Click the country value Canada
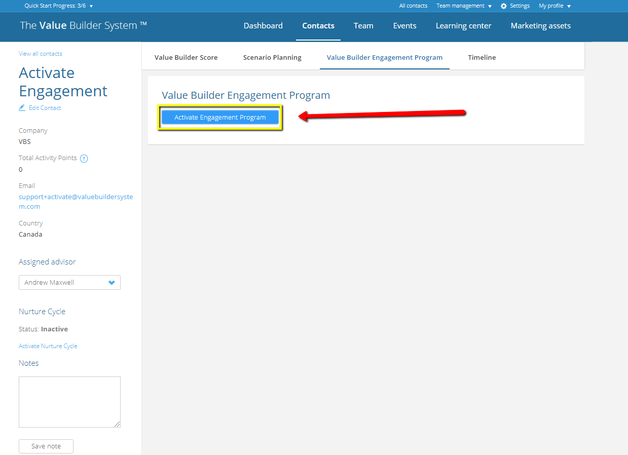This screenshot has height=455, width=628. point(30,235)
